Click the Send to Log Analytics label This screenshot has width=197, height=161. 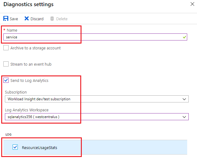29,81
